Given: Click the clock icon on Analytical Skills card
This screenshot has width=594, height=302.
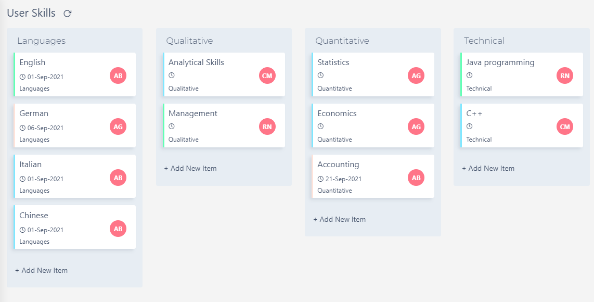Looking at the screenshot, I should point(172,75).
